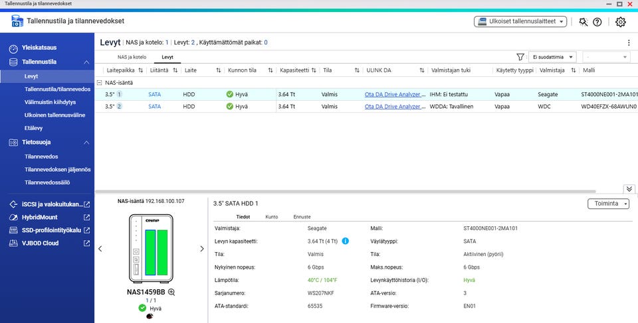Open the three-dot more options menu
638x323 pixels.
629,42
